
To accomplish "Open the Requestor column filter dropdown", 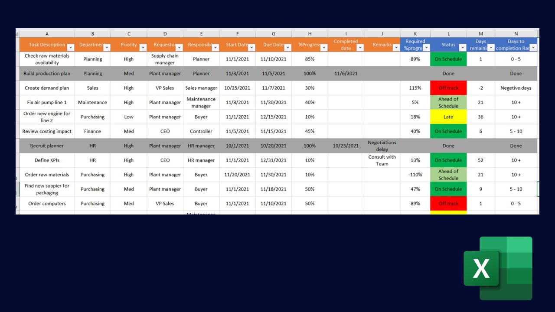I will coord(179,48).
